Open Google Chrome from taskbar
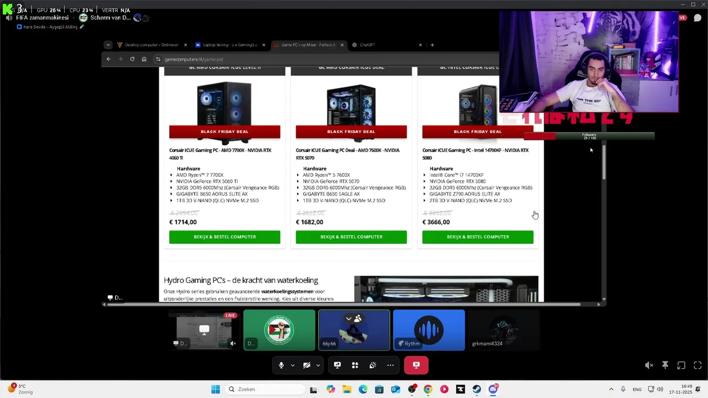The height and width of the screenshot is (398, 708). (x=428, y=389)
